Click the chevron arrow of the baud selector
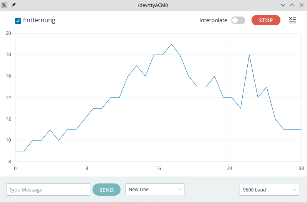 pyautogui.click(x=294, y=190)
